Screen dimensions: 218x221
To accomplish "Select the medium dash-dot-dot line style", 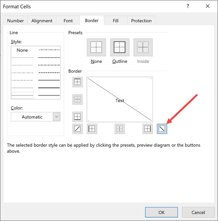I will coord(49,50).
